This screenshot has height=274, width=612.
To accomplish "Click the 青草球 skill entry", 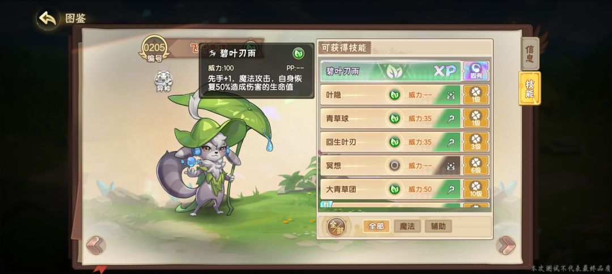I will coord(390,118).
